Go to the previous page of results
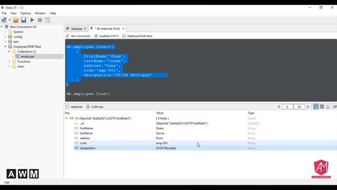Image resolution: width=337 pixels, height=190 pixels. 279,107
